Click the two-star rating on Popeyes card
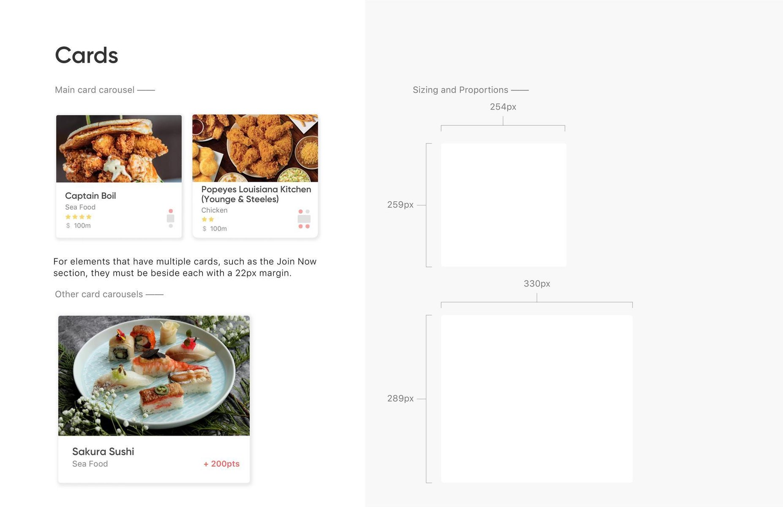This screenshot has width=783, height=507. pos(208,219)
